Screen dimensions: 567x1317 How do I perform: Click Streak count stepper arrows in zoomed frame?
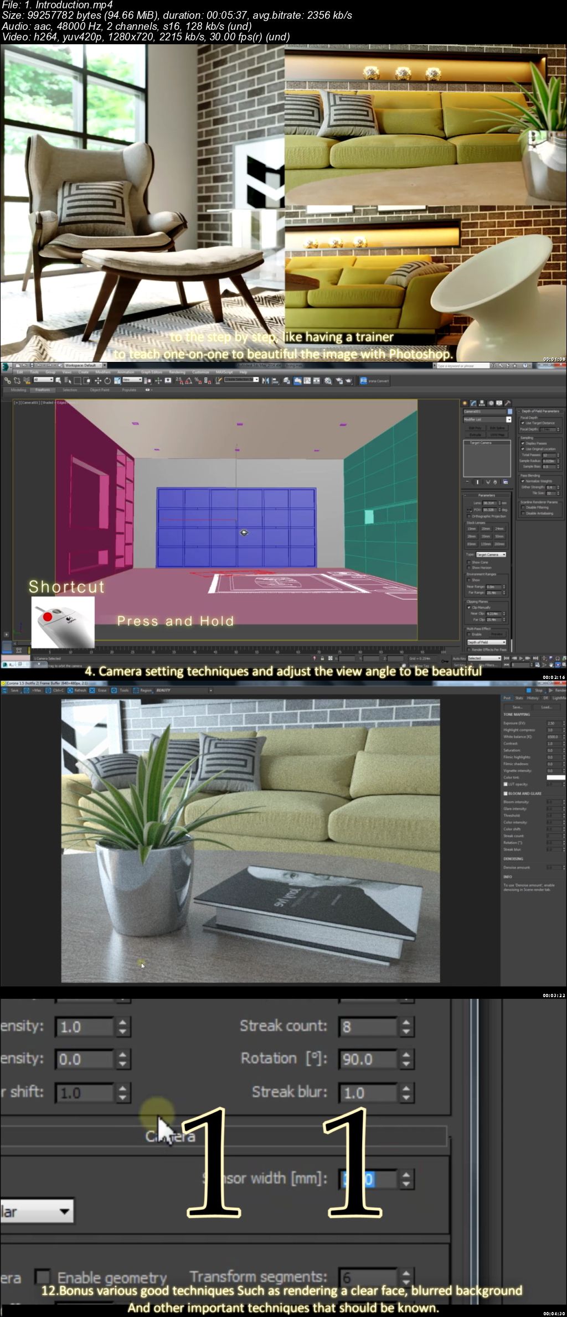[x=406, y=1026]
